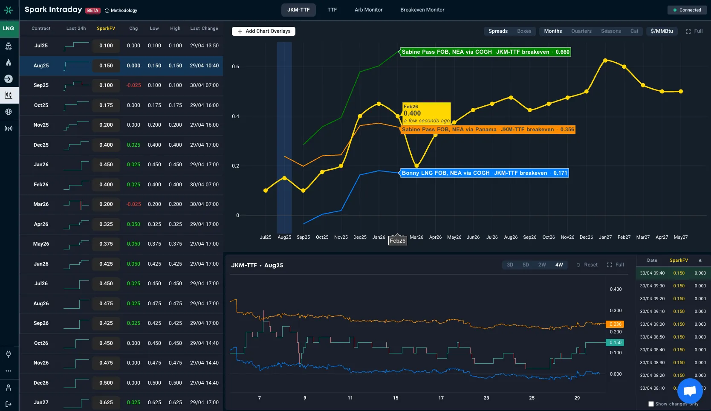Select Quarters period toggle
The width and height of the screenshot is (711, 411).
(x=581, y=31)
